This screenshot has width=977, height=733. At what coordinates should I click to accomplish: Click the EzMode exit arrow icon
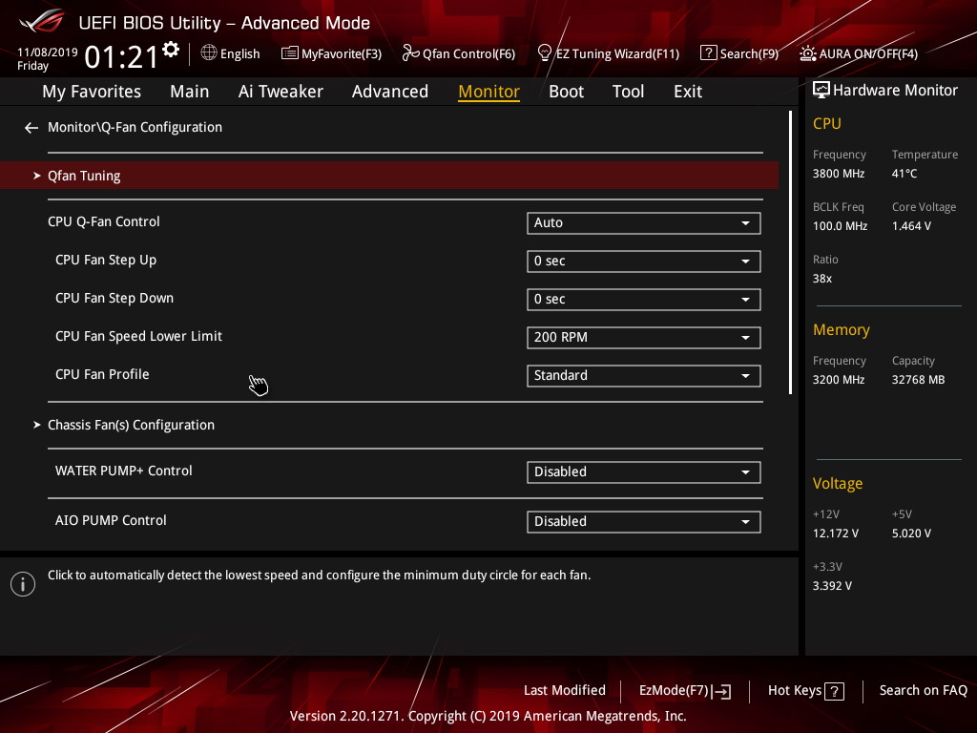[x=721, y=691]
